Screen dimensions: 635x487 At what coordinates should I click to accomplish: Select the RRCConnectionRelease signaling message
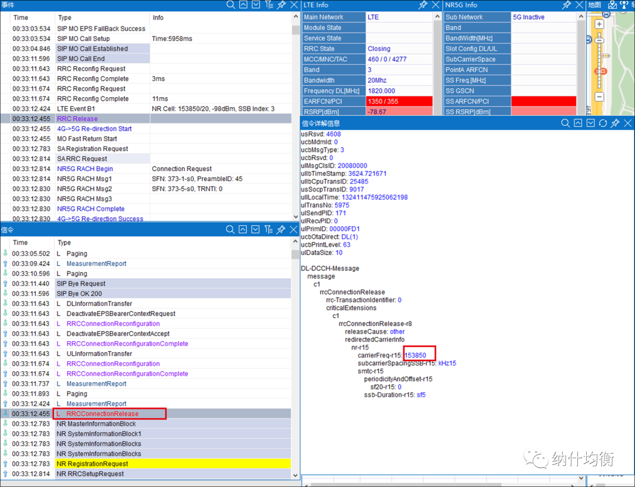point(146,413)
